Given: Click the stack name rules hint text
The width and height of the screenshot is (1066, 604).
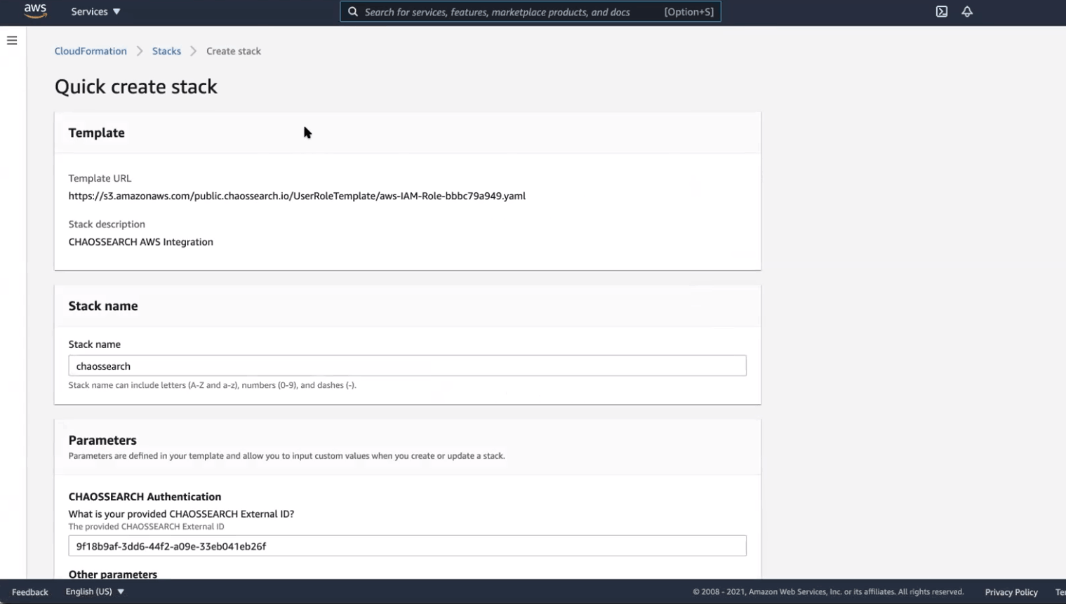Looking at the screenshot, I should point(213,385).
